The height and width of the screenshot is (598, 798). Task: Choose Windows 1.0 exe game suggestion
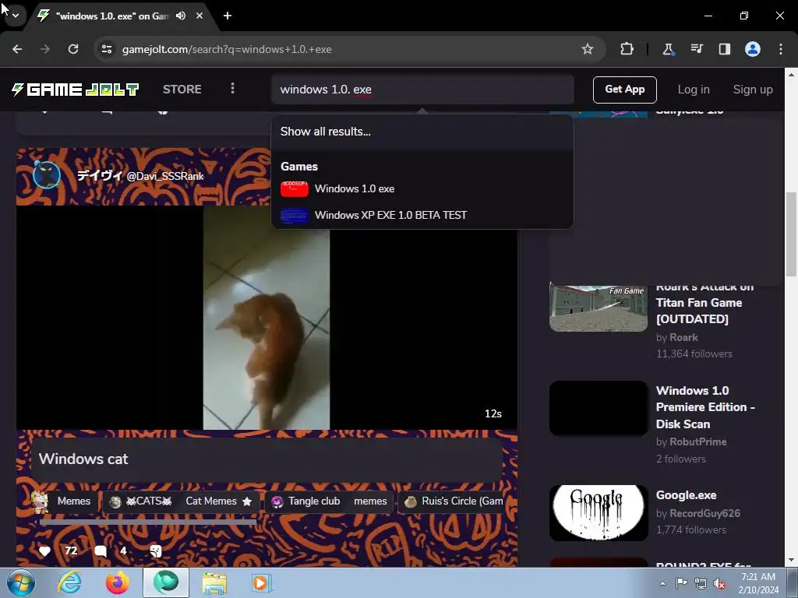422,188
